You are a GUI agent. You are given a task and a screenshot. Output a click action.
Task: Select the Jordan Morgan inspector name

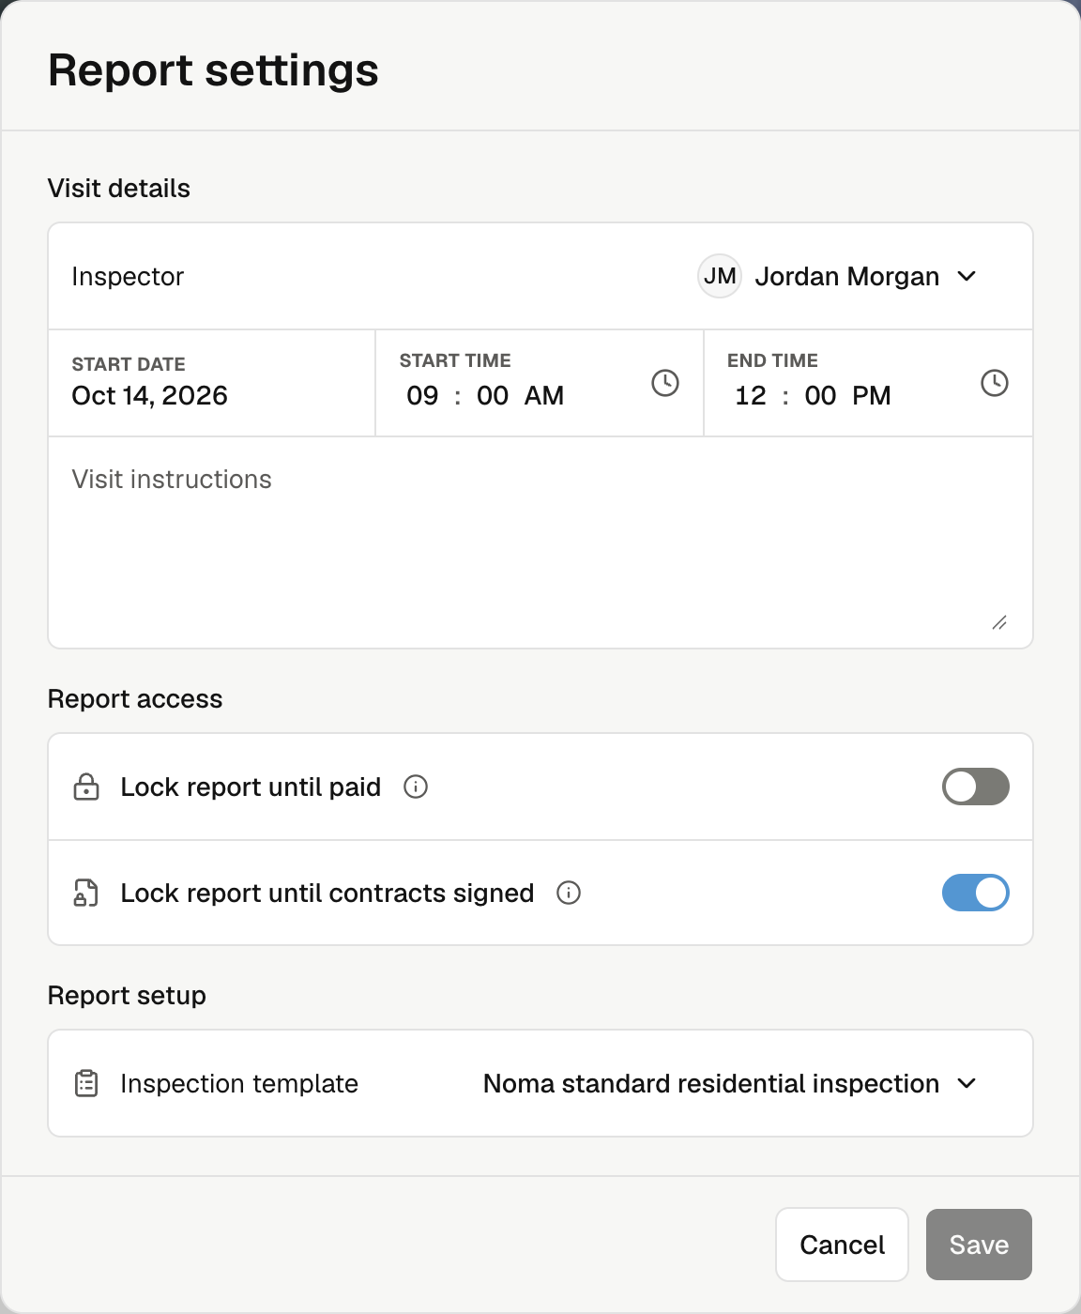pyautogui.click(x=847, y=276)
